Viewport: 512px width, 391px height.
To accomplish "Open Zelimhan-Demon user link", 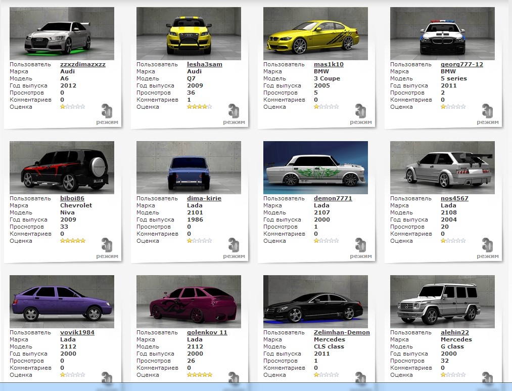I will [x=342, y=332].
